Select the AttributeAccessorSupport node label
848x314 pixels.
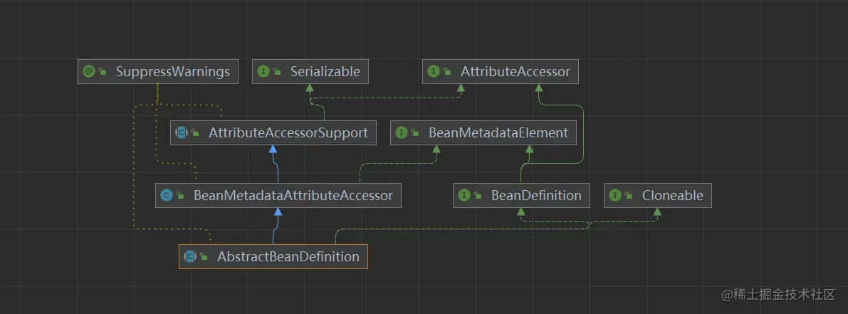tap(288, 132)
